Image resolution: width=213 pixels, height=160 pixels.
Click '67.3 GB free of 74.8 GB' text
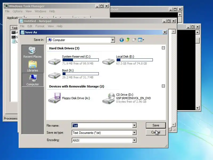[132, 63]
